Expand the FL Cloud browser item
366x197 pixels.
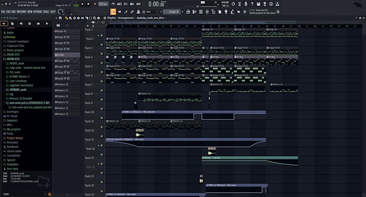point(10,116)
